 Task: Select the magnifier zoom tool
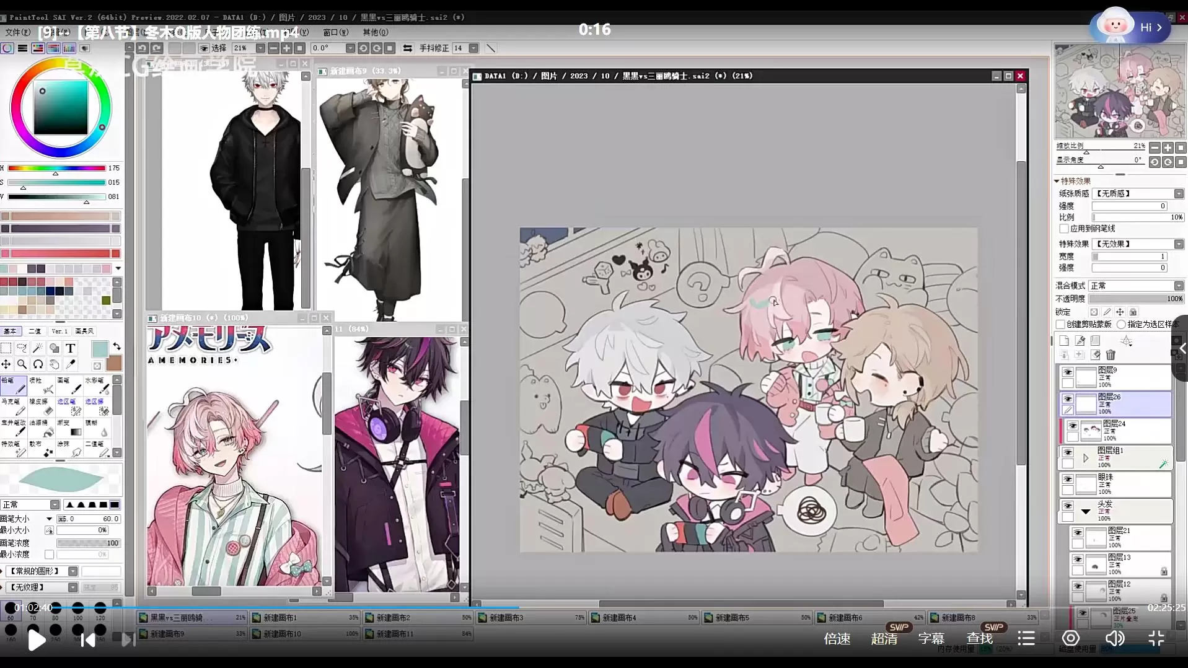(x=22, y=364)
